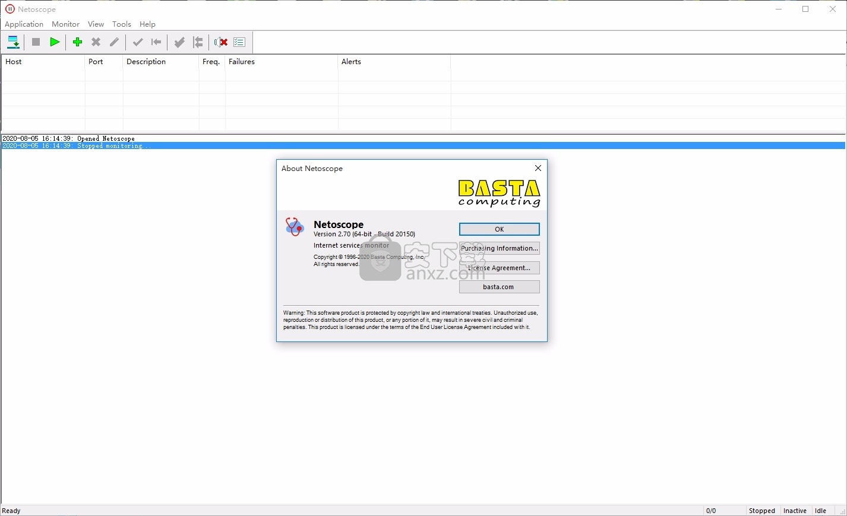Viewport: 847px width, 516px height.
Task: Click OK in About Netoscope dialog
Action: [x=500, y=229]
